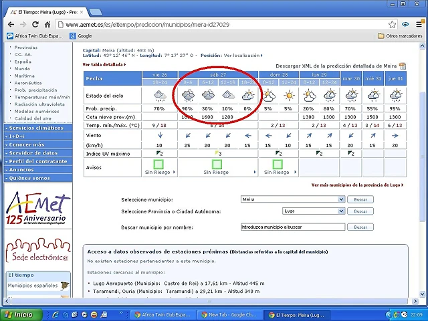Open the Chrome menu icon
Image resolution: width=428 pixels, height=321 pixels.
pos(419,25)
